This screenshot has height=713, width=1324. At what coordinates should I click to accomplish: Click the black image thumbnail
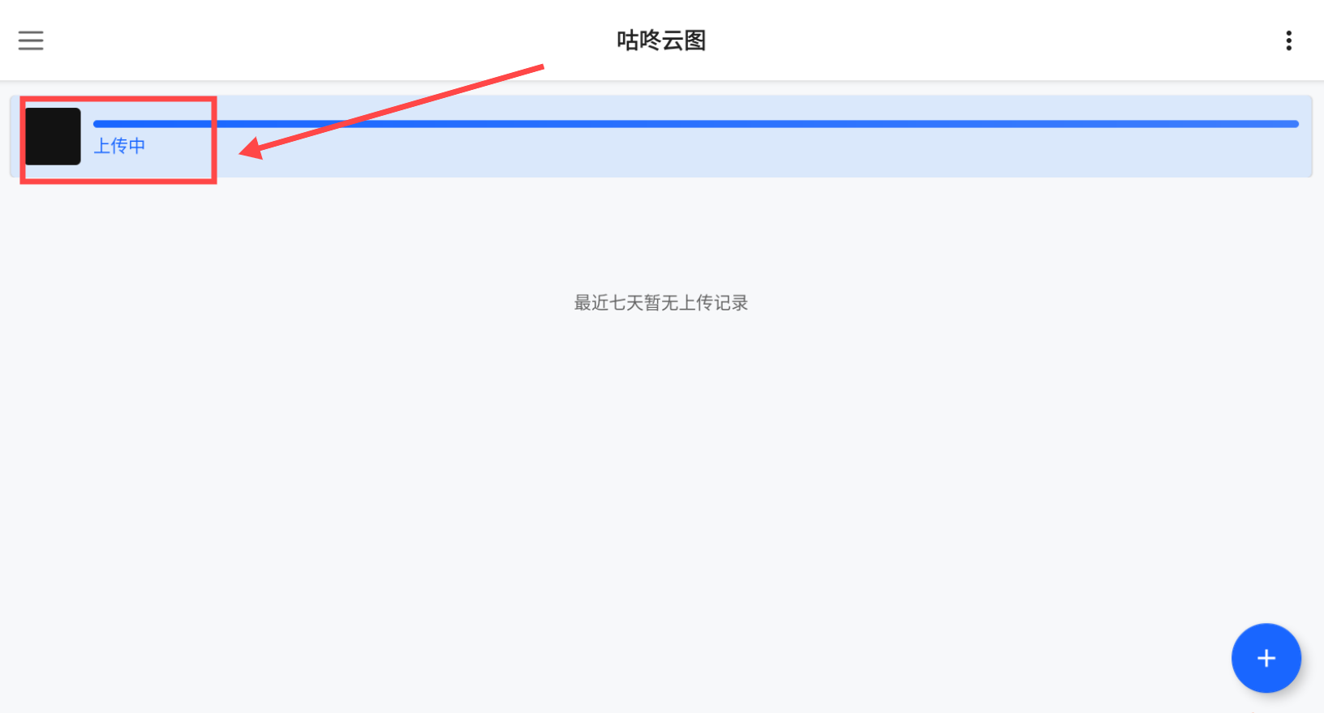coord(53,136)
